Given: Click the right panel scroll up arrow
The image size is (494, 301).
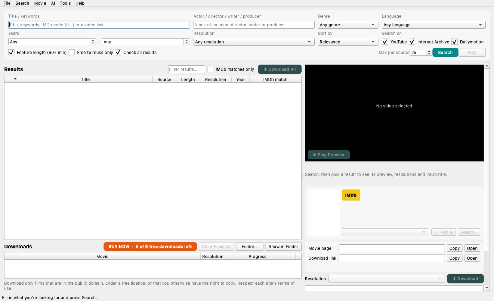Looking at the screenshot, I should 487,66.
